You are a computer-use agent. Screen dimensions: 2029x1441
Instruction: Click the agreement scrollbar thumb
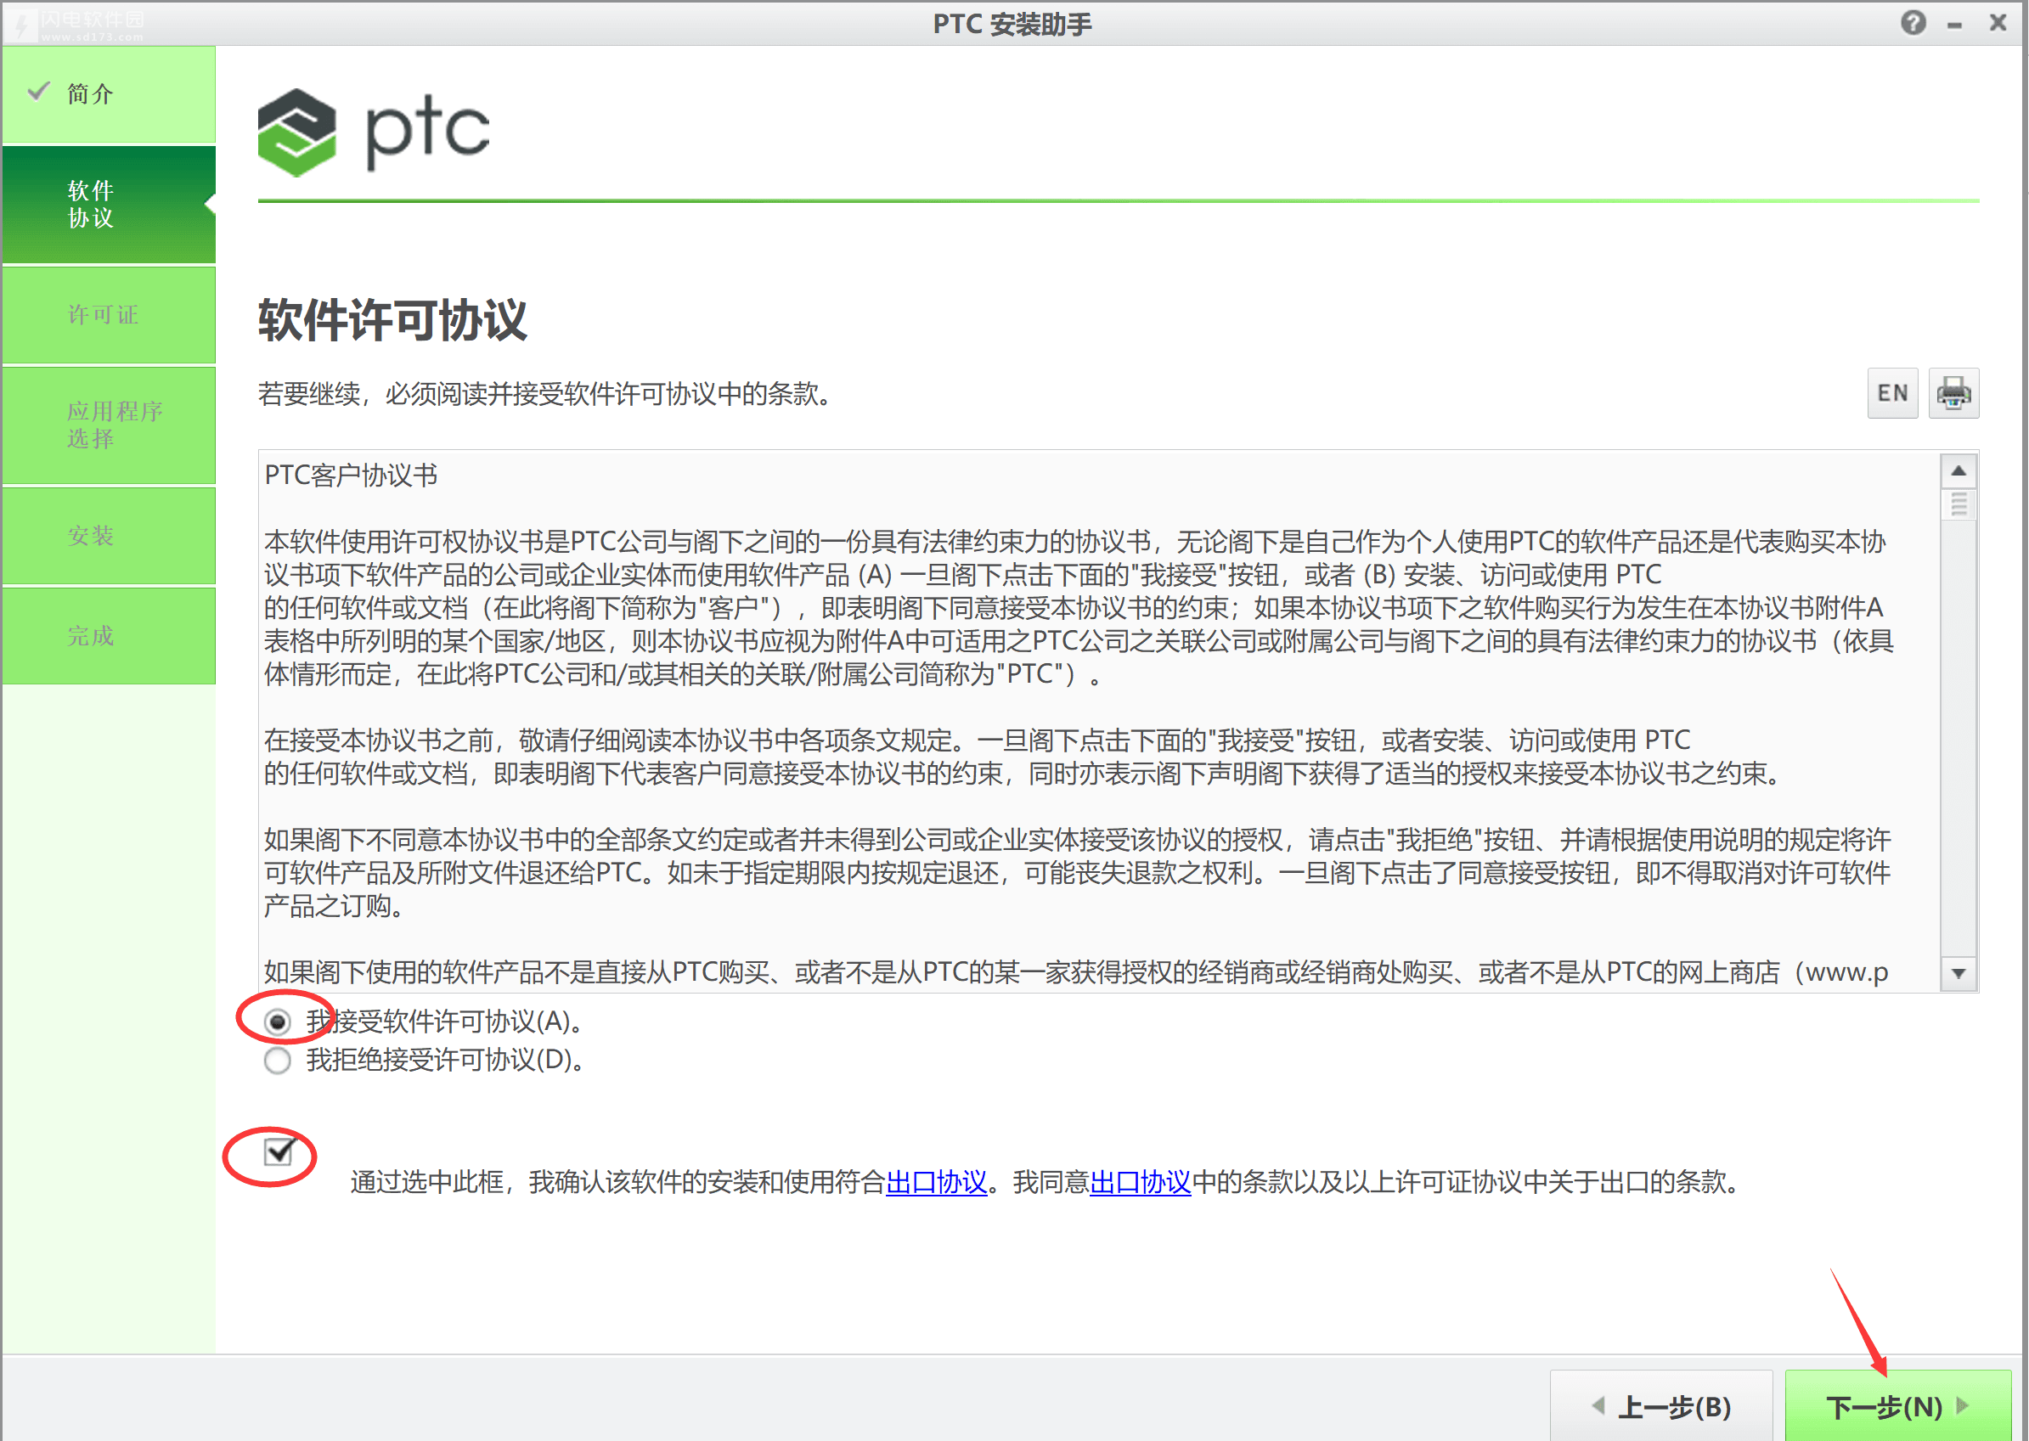[1958, 504]
